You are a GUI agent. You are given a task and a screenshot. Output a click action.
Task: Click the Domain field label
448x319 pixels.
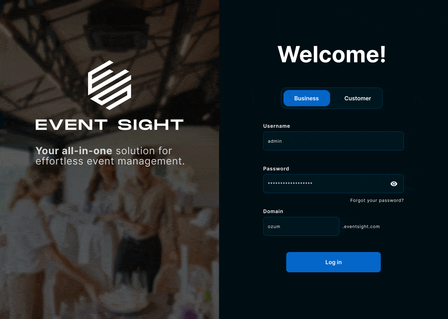273,211
